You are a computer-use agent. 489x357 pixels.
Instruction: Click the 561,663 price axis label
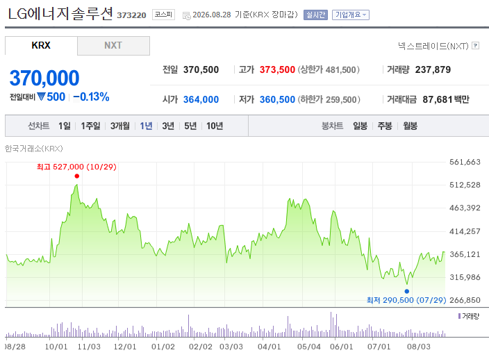[465, 162]
